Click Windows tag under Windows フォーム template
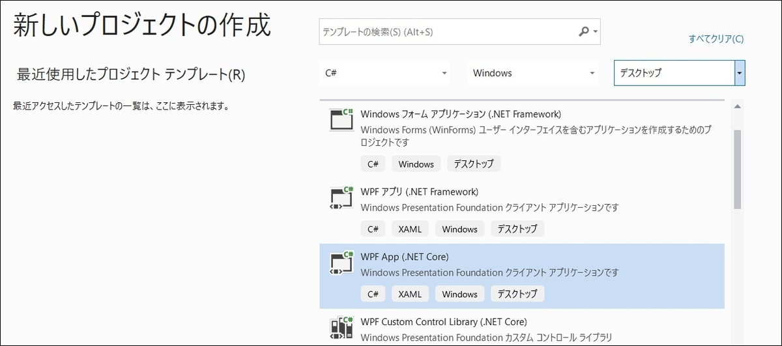782x346 pixels. [x=416, y=164]
